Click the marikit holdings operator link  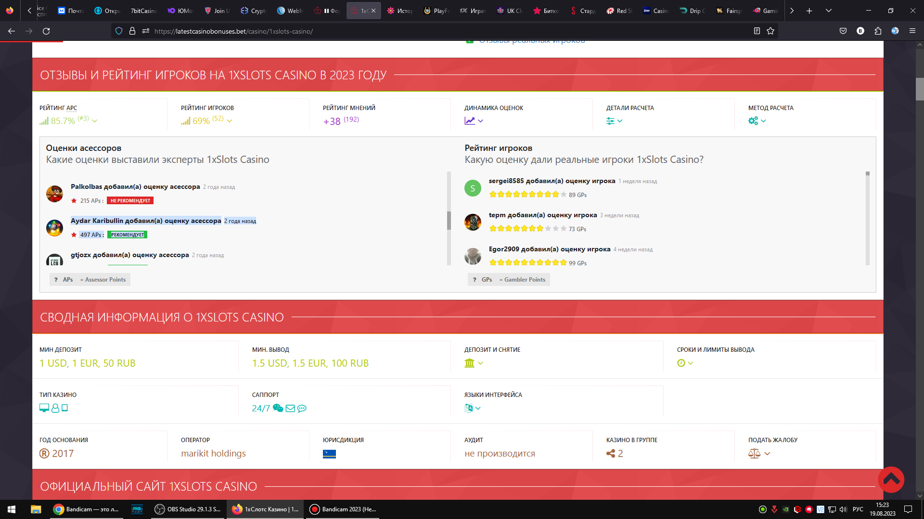point(213,454)
